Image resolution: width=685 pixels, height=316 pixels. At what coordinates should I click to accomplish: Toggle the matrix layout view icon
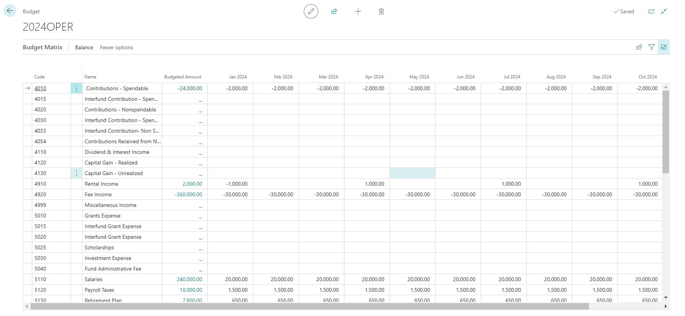(x=664, y=47)
